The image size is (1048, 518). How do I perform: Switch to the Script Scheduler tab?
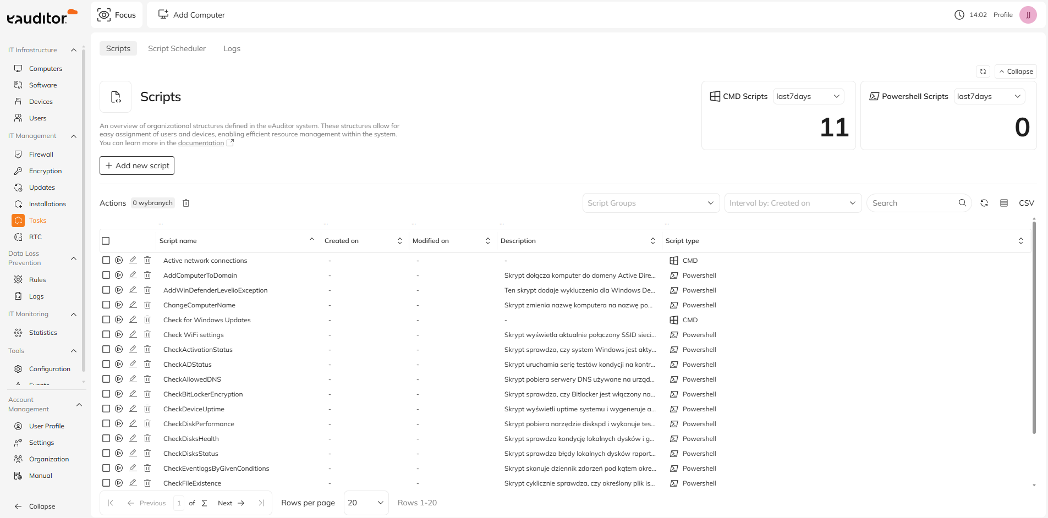tap(177, 48)
